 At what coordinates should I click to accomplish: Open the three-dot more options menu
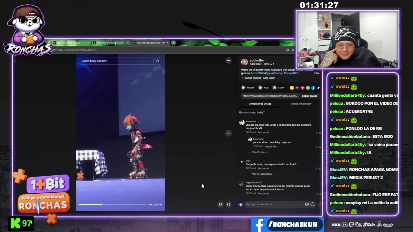pos(228,61)
